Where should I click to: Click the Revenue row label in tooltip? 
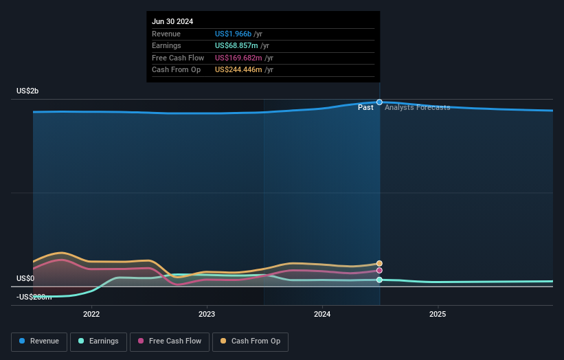166,34
